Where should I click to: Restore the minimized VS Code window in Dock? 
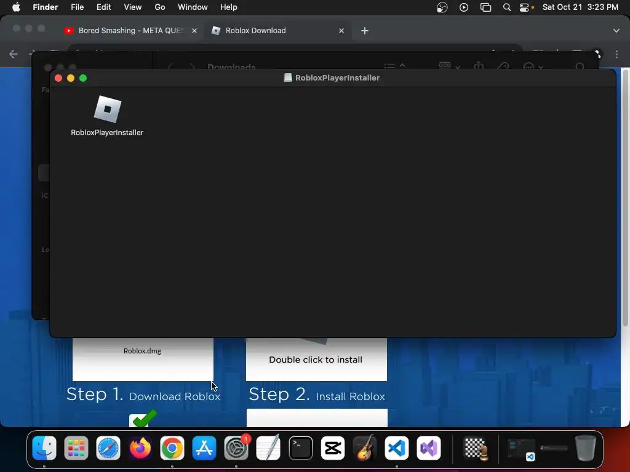point(522,449)
